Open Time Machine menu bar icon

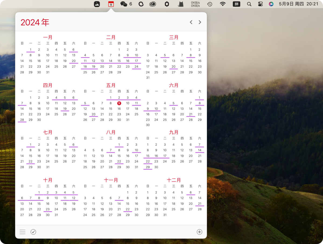tap(210, 4)
